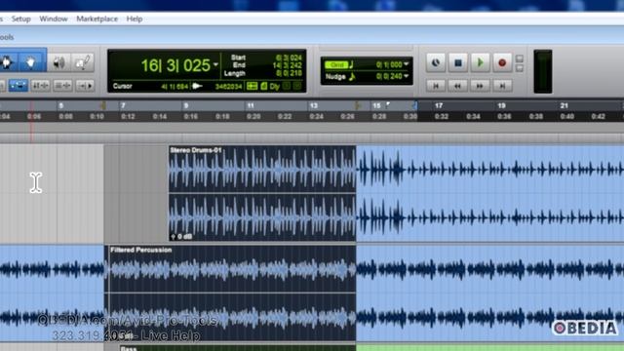This screenshot has height=351, width=624.
Task: Open the Setup menu
Action: pyautogui.click(x=20, y=19)
